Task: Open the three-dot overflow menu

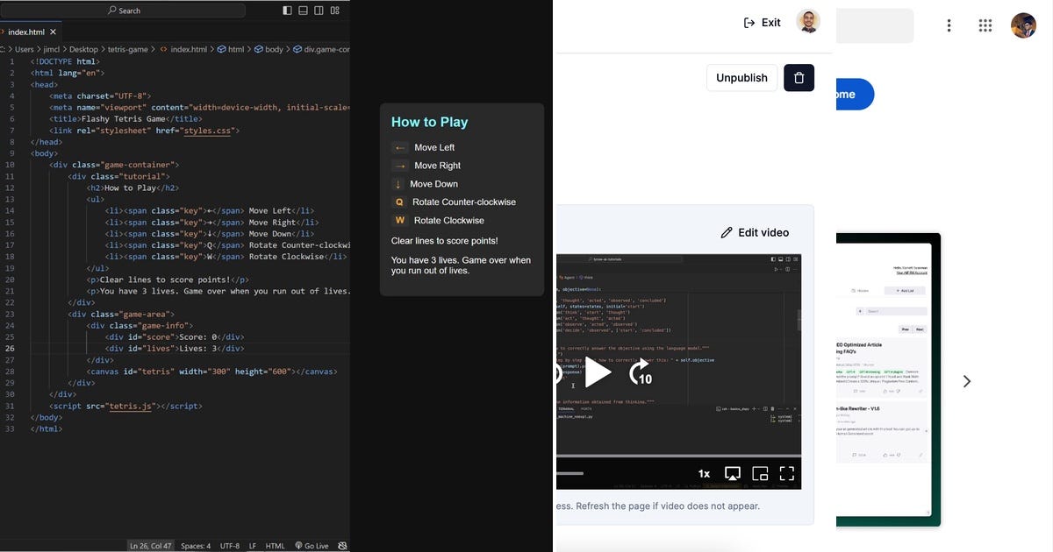Action: 949,25
